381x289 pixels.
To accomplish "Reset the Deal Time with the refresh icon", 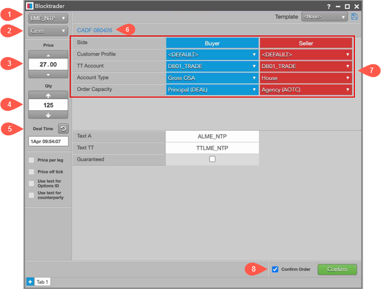I will [63, 129].
